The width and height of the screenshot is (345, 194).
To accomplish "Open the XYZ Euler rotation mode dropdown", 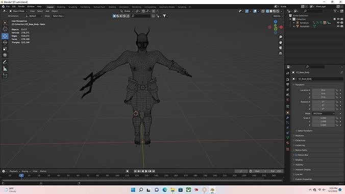I will pyautogui.click(x=323, y=113).
